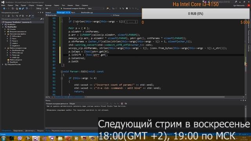The height and width of the screenshot is (141, 251).
Task: Select targetver.h in Solution Explorer
Action: 16,45
